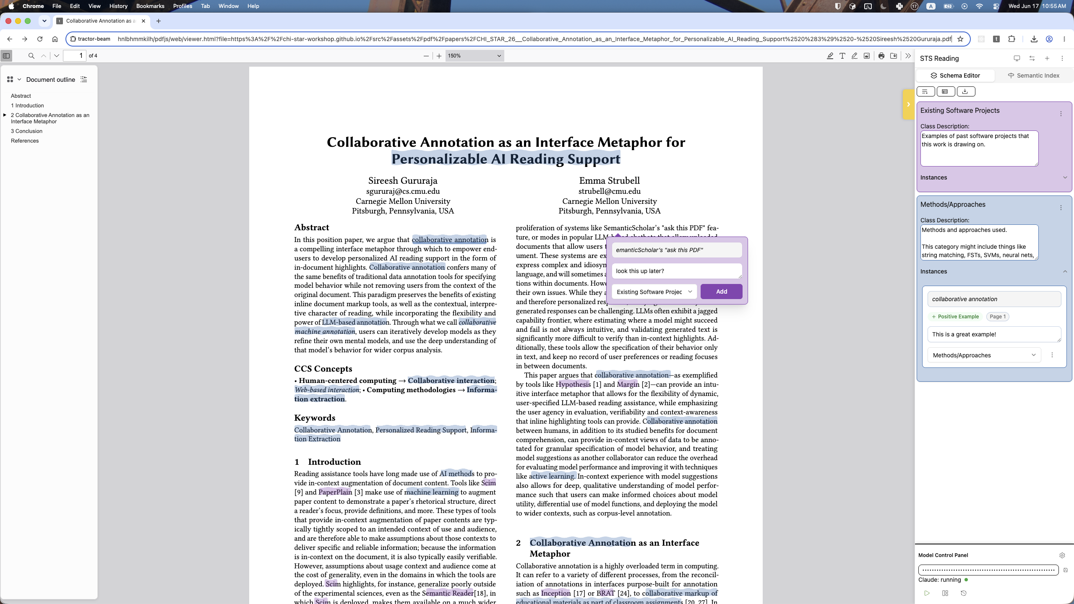Click the schema download button
This screenshot has height=604, width=1074.
click(965, 91)
